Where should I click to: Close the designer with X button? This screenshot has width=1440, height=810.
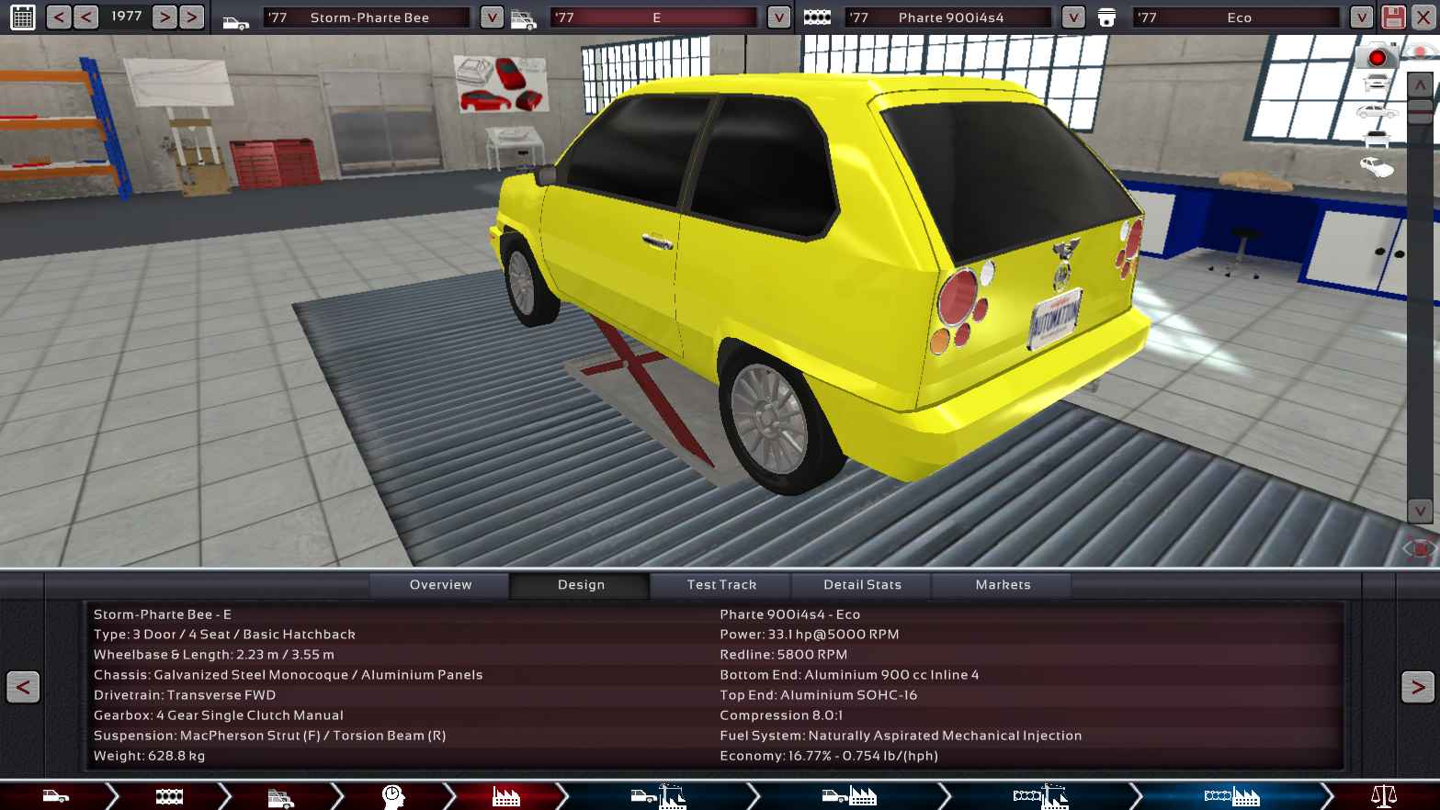pyautogui.click(x=1423, y=17)
